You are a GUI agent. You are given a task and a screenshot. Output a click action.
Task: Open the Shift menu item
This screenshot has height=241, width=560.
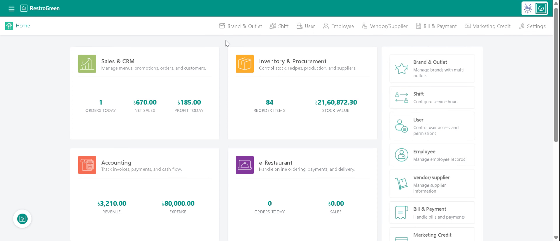tap(279, 26)
